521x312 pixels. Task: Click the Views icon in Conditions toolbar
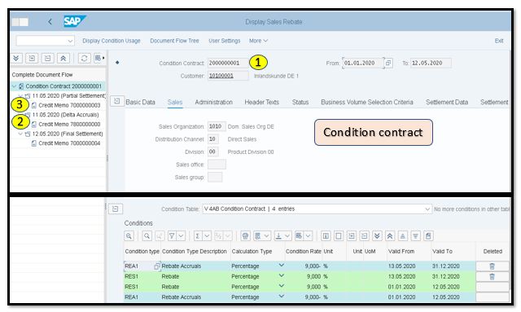point(257,235)
